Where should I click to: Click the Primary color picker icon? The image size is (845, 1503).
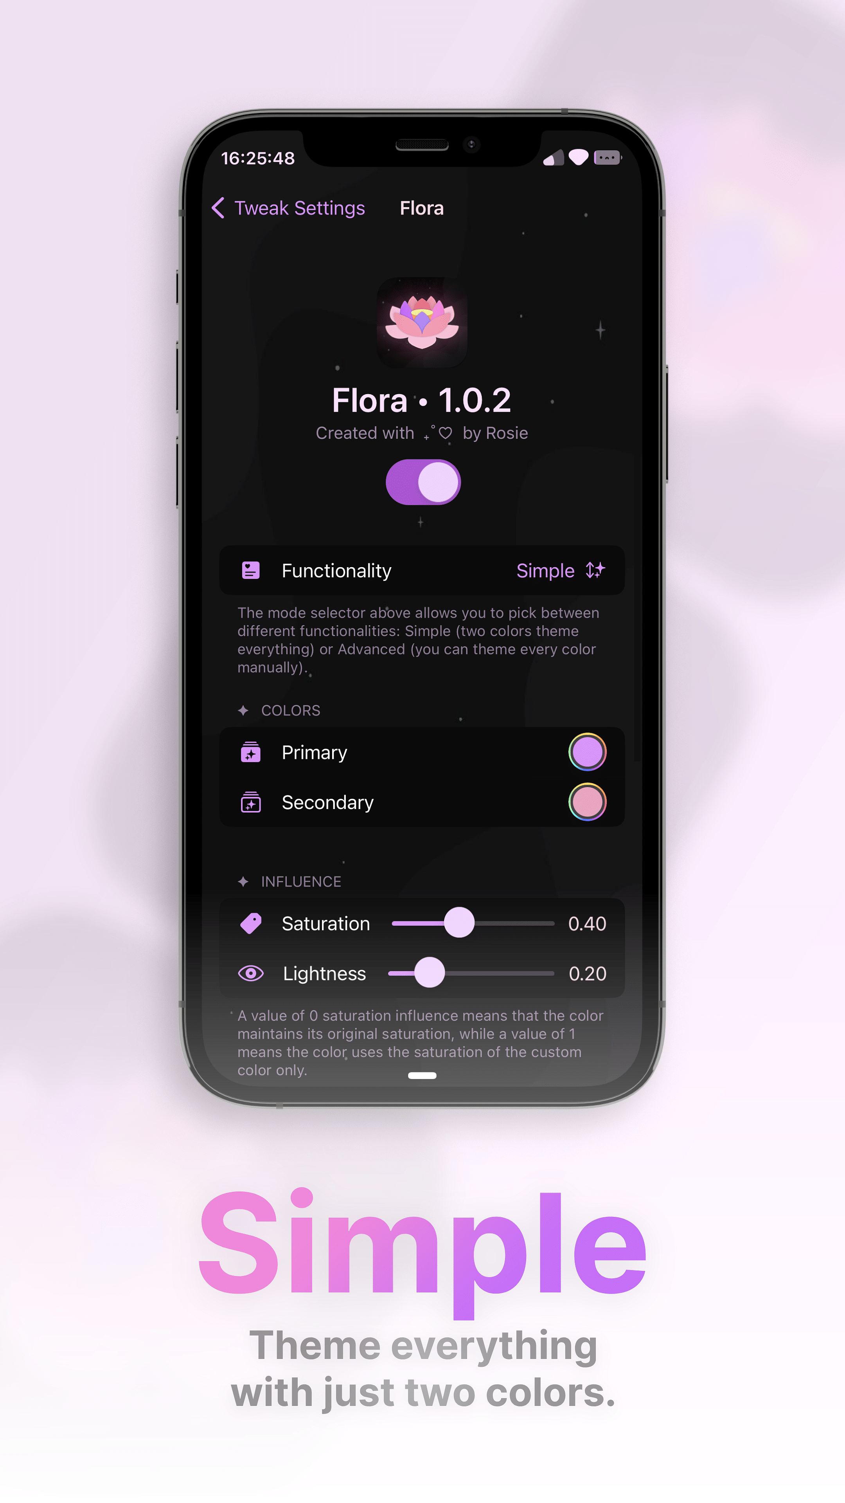tap(587, 751)
